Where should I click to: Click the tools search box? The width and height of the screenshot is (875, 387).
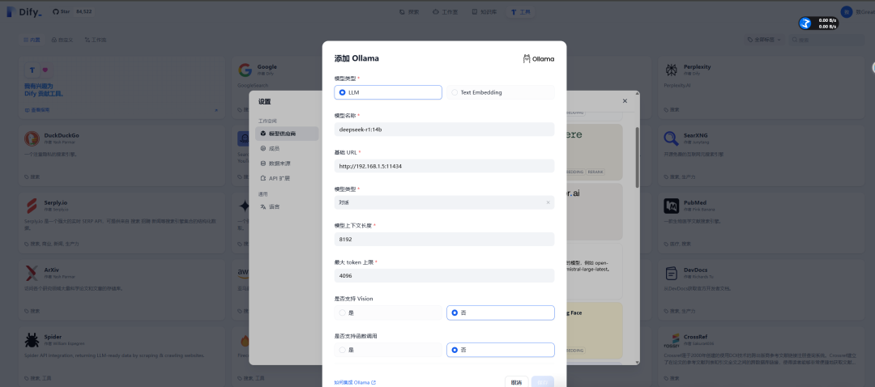tap(827, 40)
